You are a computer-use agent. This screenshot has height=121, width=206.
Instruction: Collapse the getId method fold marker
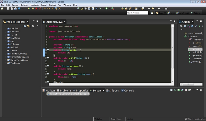48,50
